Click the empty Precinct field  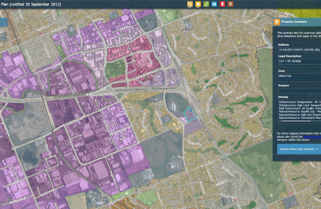click(x=299, y=91)
